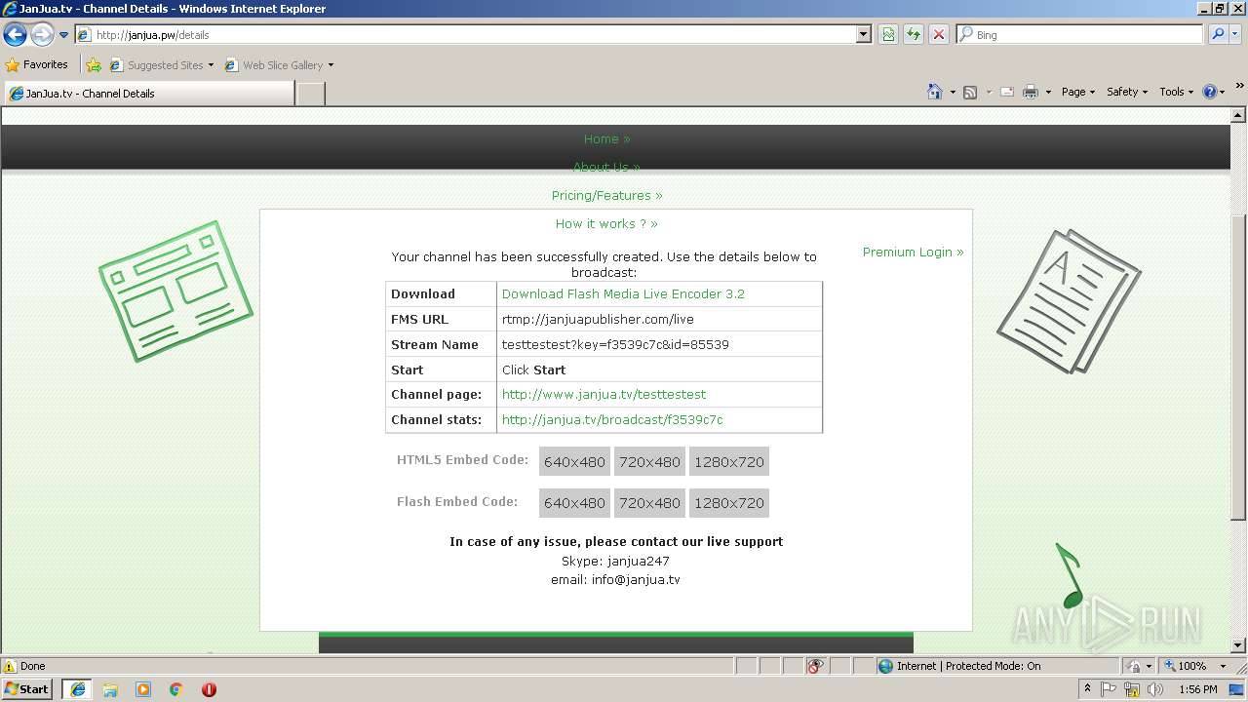Open the search provider dropdown

[1235, 34]
